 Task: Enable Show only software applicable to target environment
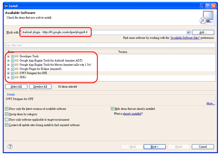click(6, 119)
